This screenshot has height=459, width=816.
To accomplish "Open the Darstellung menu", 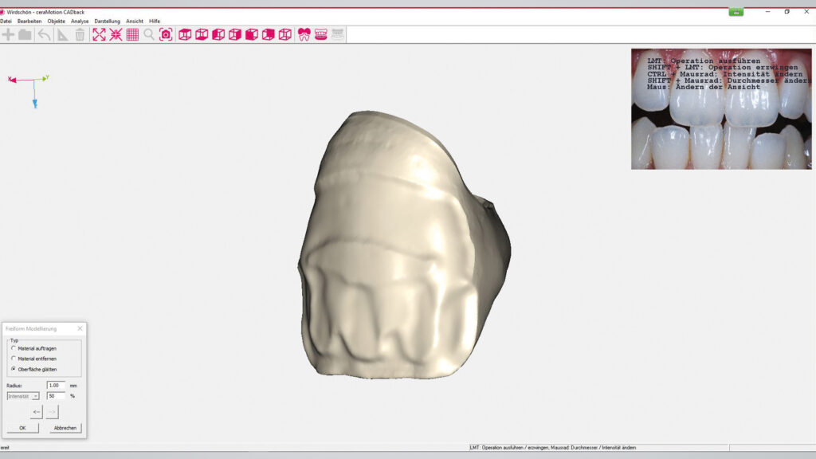I will 107,21.
